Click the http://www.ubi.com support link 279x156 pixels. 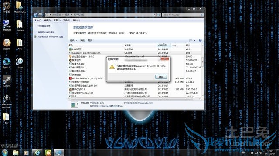(x=143, y=103)
